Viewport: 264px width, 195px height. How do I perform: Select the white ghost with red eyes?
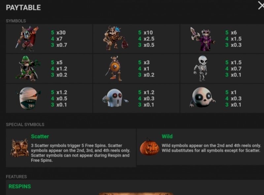(x=115, y=98)
